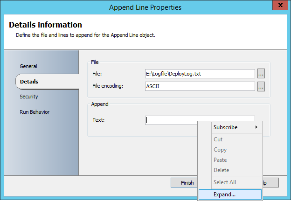The width and height of the screenshot is (291, 201).
Task: Choose Copy from the context menu
Action: (220, 150)
